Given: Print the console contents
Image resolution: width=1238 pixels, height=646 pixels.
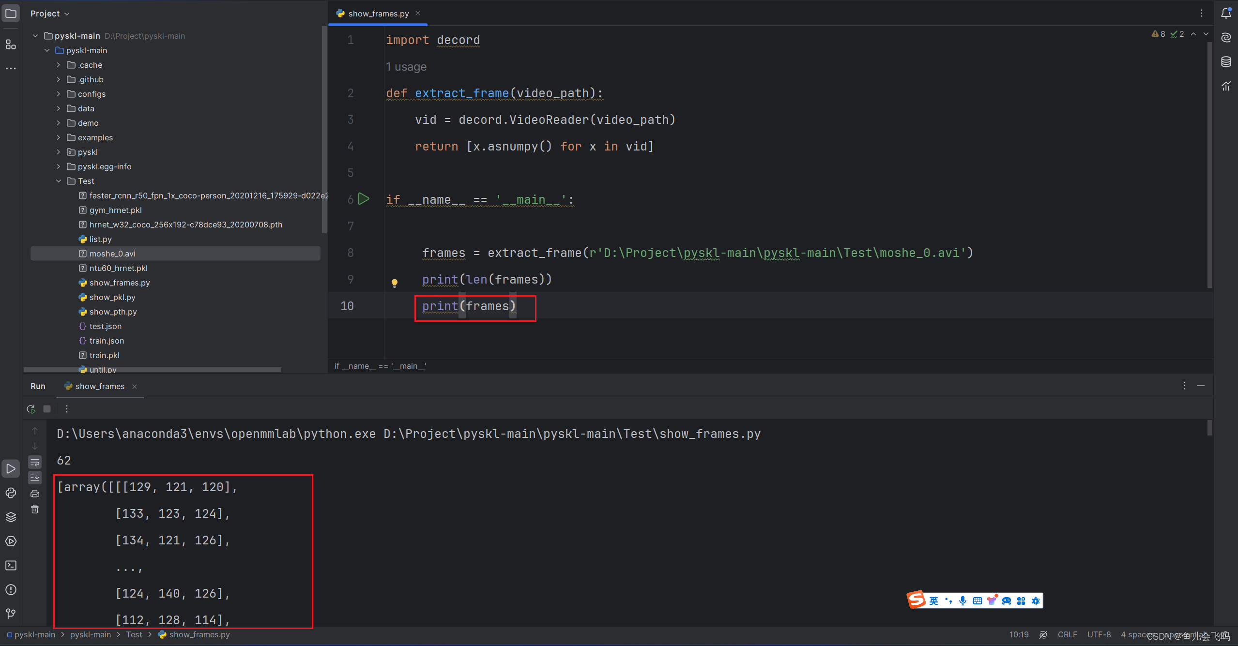Looking at the screenshot, I should [35, 493].
